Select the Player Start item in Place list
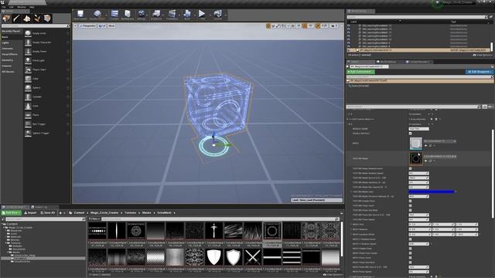 [x=46, y=69]
